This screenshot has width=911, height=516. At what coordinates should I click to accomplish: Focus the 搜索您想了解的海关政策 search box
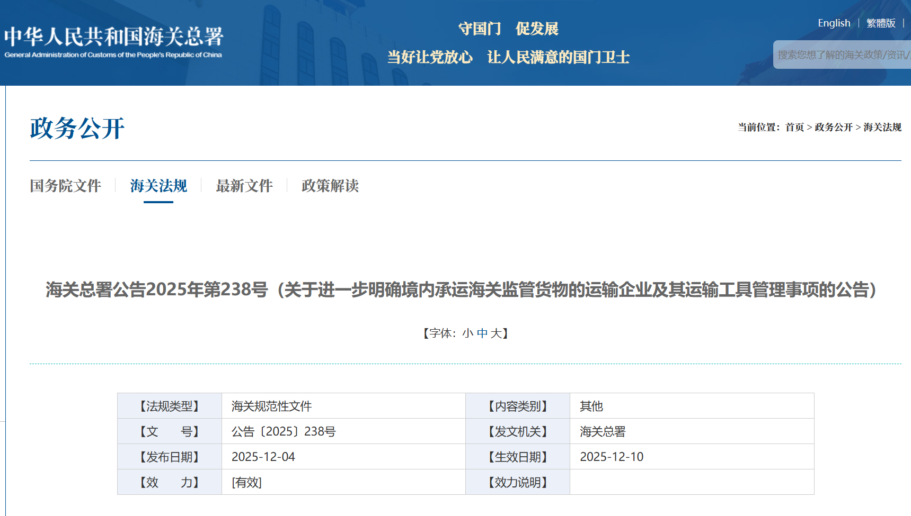pyautogui.click(x=843, y=55)
